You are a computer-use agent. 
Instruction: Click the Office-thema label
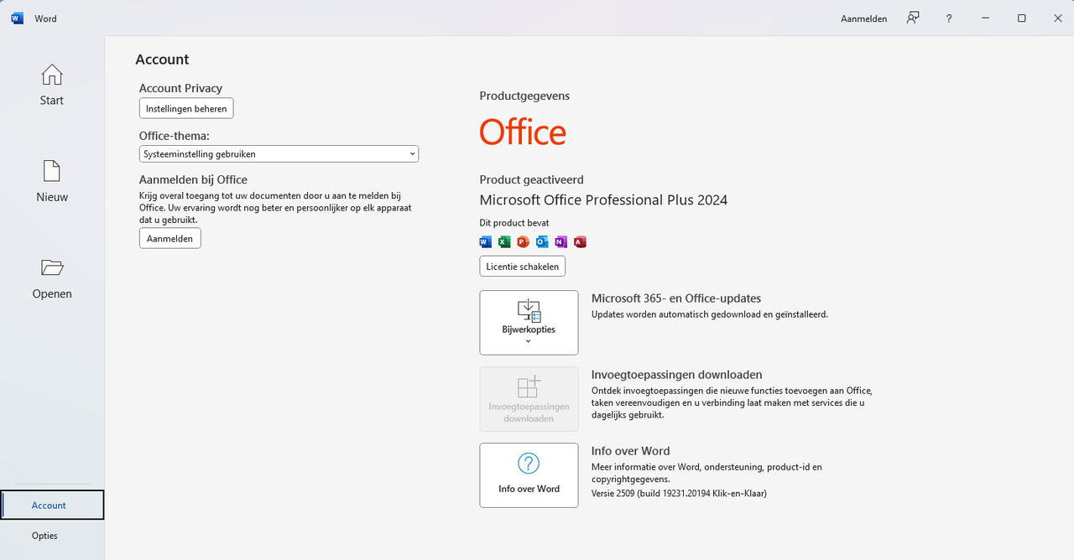(175, 135)
